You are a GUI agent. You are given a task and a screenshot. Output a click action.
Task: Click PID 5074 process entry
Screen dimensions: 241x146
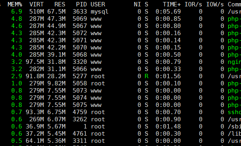point(80,98)
